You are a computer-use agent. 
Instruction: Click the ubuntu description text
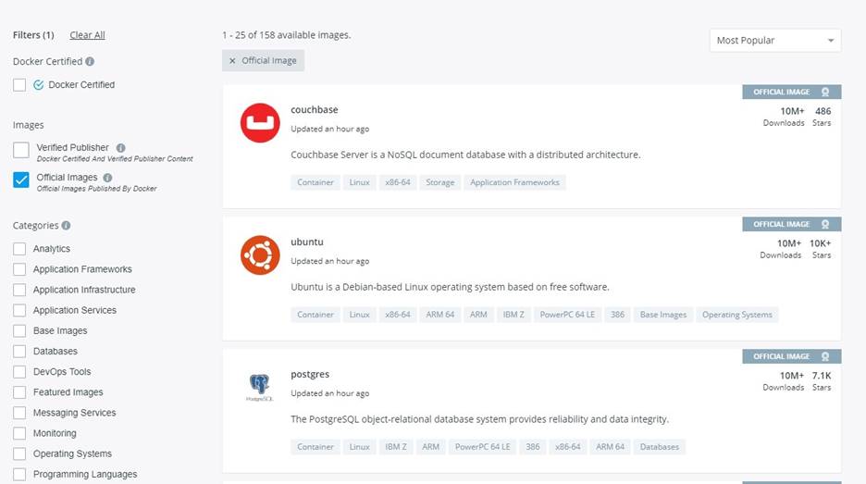click(451, 287)
